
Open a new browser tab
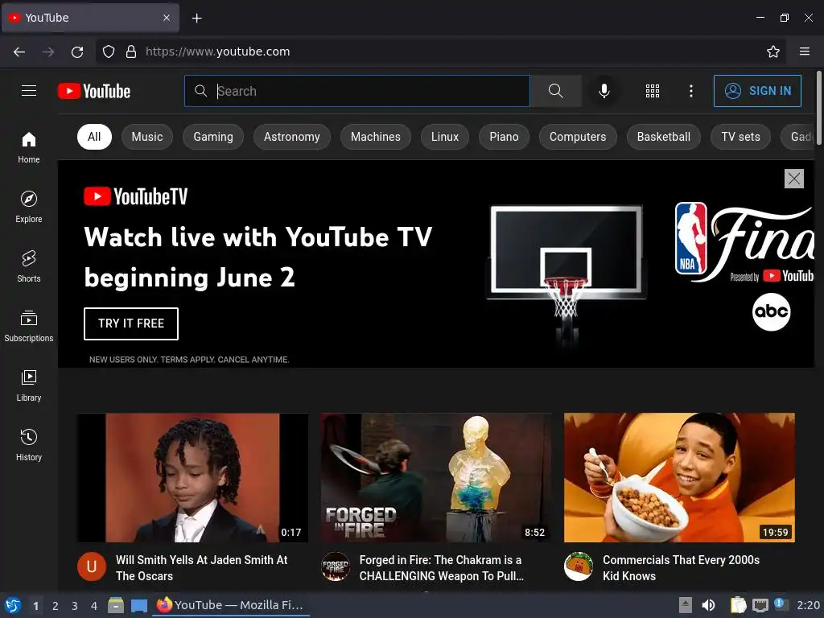[x=196, y=18]
